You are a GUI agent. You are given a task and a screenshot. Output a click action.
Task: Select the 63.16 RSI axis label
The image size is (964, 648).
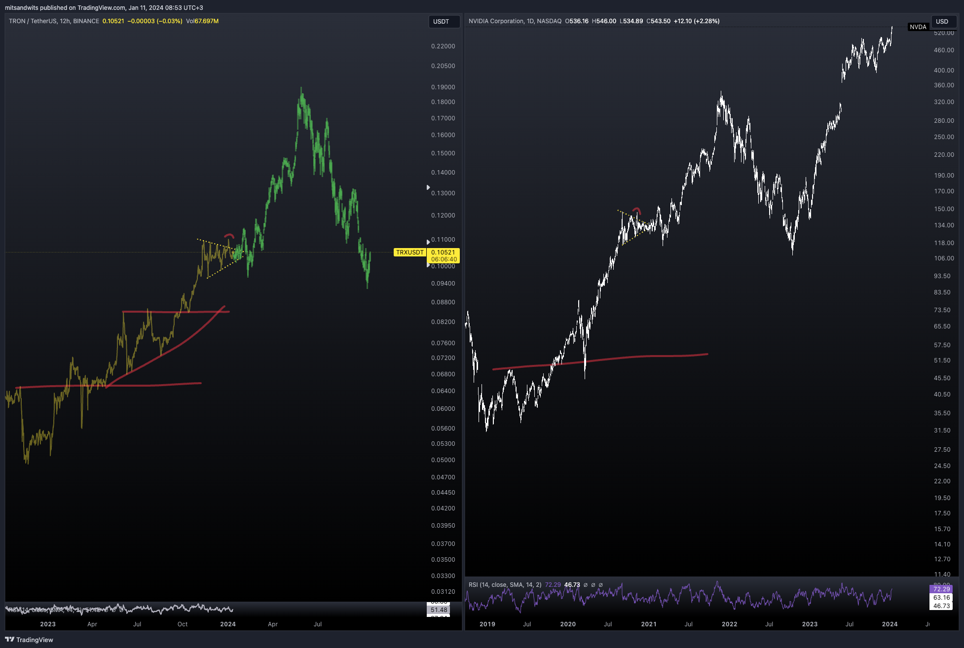click(x=941, y=598)
